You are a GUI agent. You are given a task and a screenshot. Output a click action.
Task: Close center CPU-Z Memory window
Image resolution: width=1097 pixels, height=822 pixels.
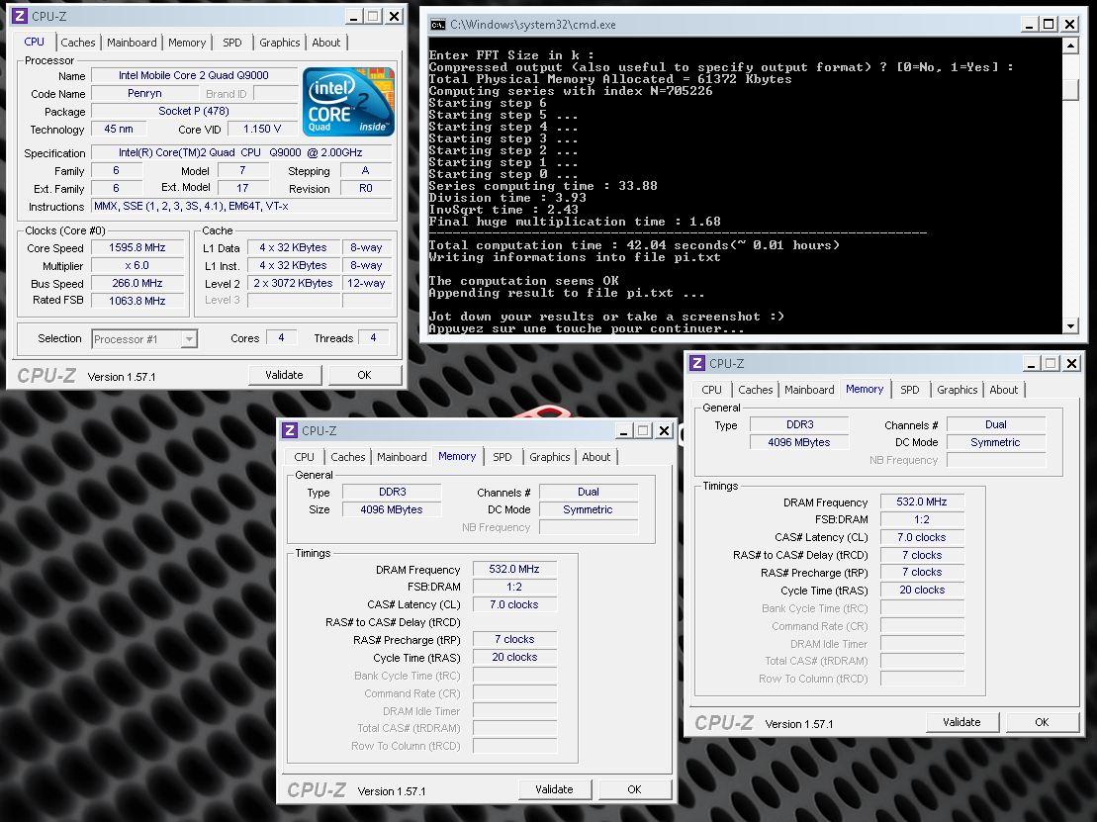tap(665, 431)
